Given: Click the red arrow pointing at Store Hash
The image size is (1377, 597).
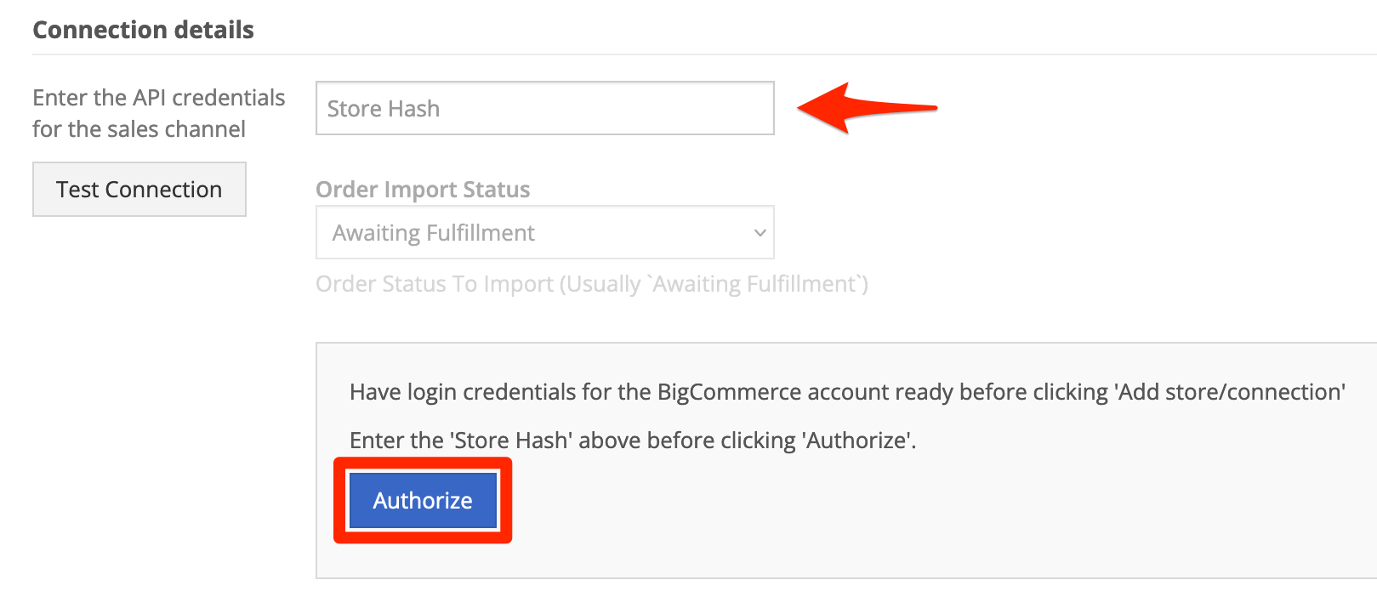Looking at the screenshot, I should pyautogui.click(x=867, y=108).
